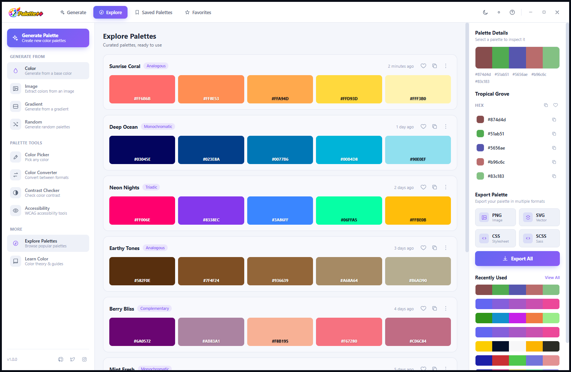The image size is (571, 372).
Task: Click the small circle icon in title bar
Action: [499, 12]
